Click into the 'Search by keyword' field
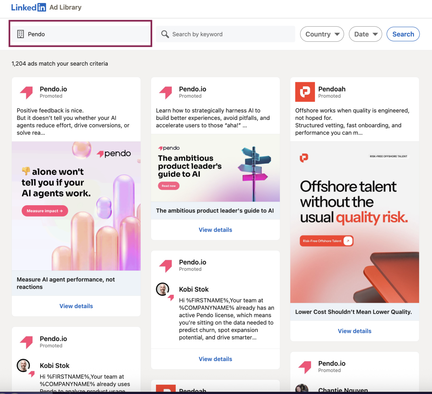 [x=226, y=34]
